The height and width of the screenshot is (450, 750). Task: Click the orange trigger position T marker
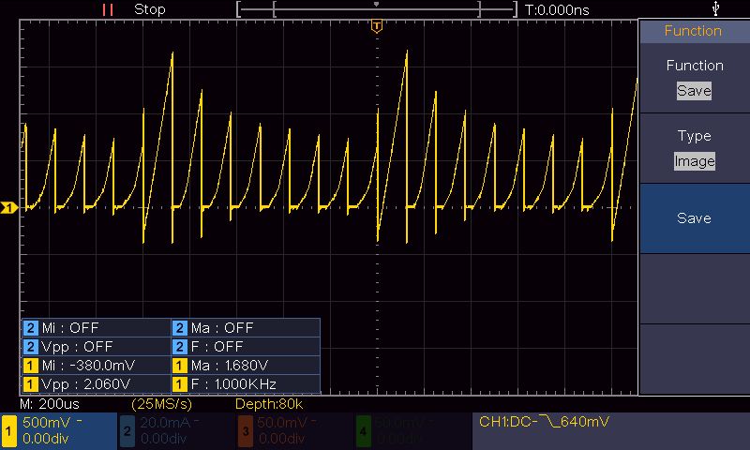377,26
